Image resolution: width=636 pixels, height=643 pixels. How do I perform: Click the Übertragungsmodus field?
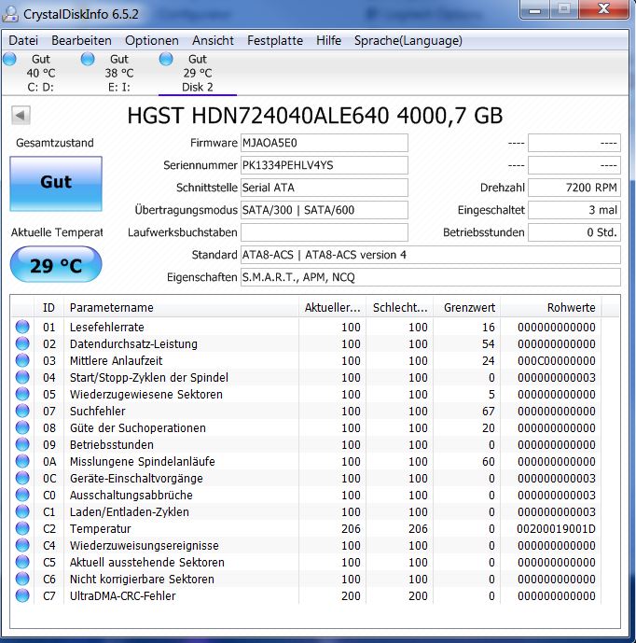click(x=325, y=210)
